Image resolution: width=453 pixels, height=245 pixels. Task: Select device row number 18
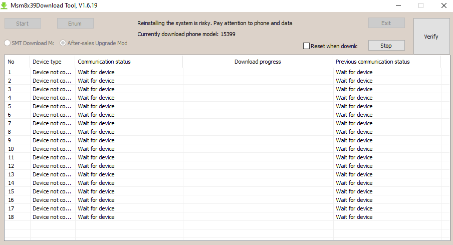click(223, 217)
